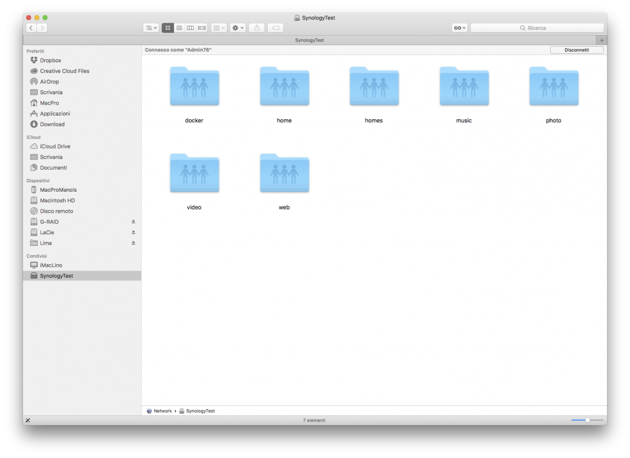Select the SynologyTest tab
This screenshot has width=630, height=458.
point(309,40)
